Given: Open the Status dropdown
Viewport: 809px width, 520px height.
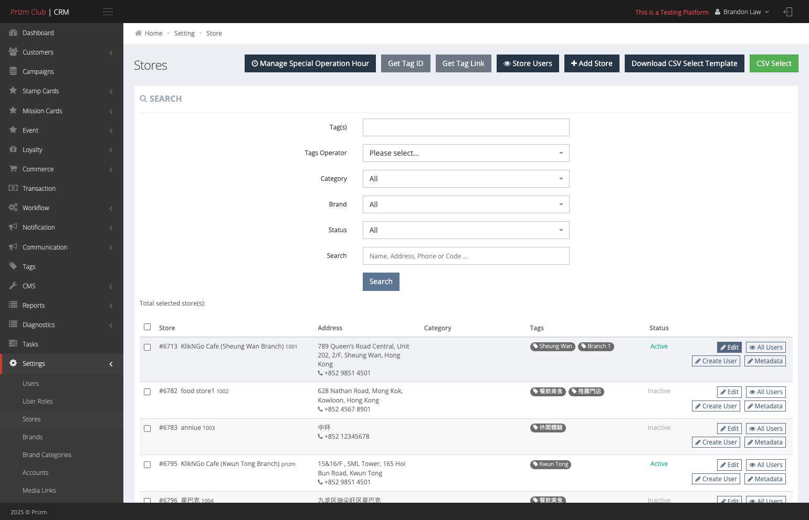Looking at the screenshot, I should 466,230.
